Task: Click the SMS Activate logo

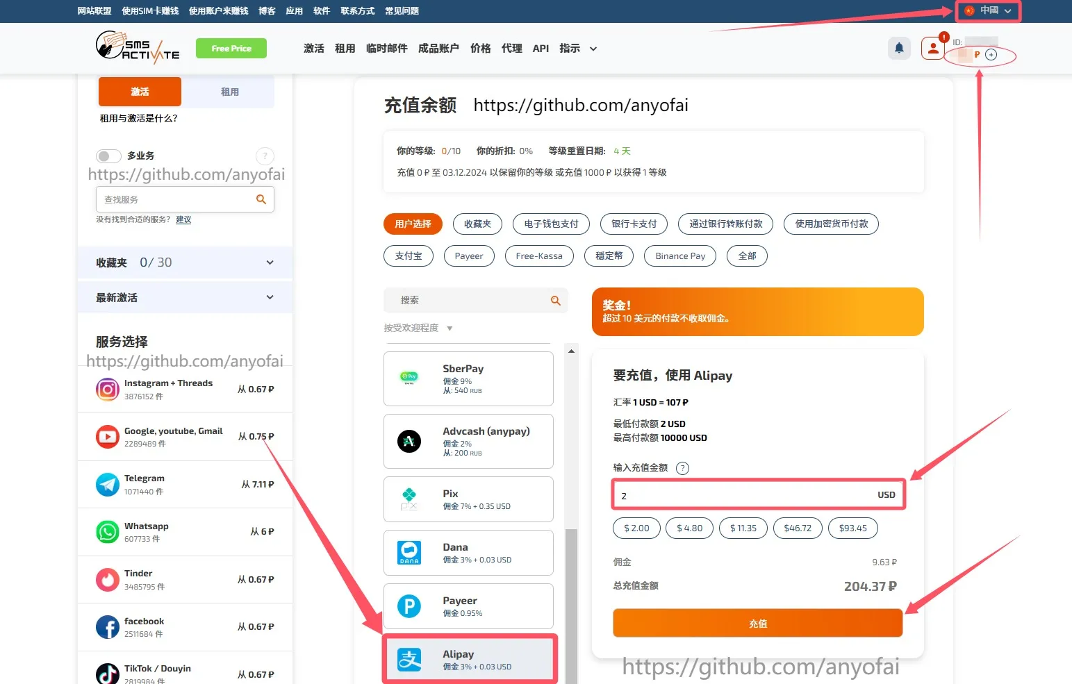Action: pos(138,48)
